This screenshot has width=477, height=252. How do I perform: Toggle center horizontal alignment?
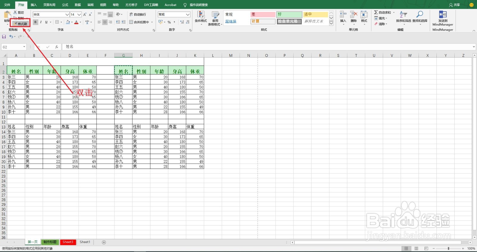tap(105, 22)
